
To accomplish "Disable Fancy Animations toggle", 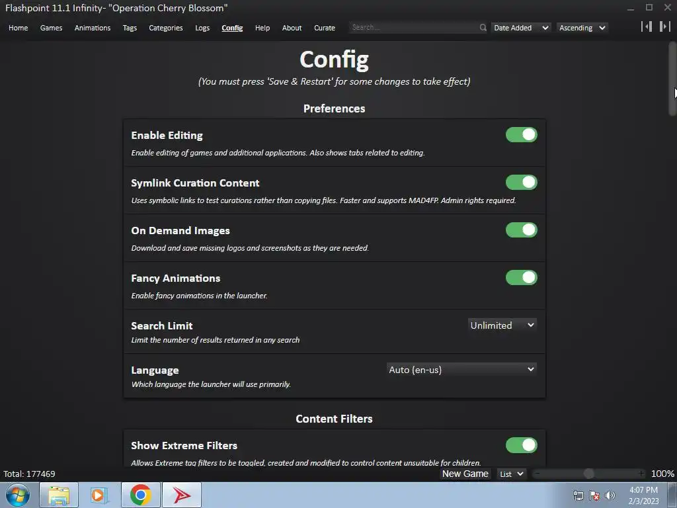I will point(521,277).
